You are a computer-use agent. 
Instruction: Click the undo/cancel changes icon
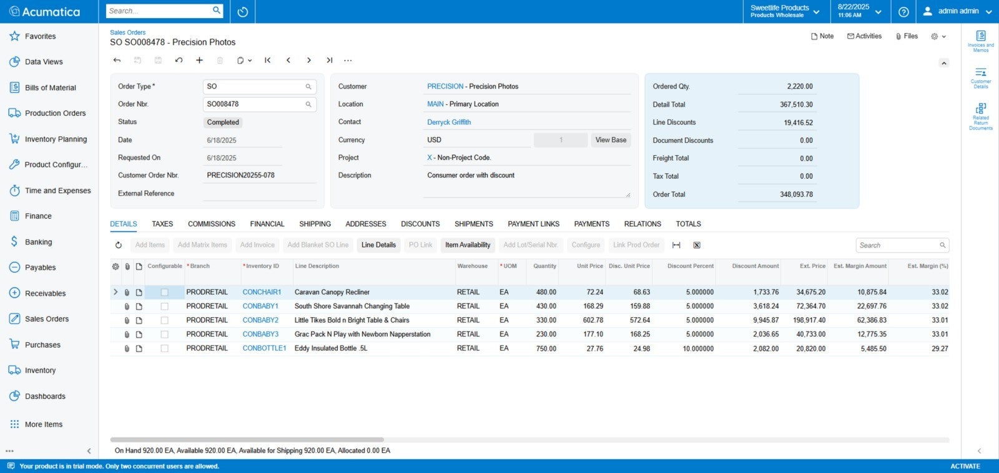pyautogui.click(x=179, y=60)
